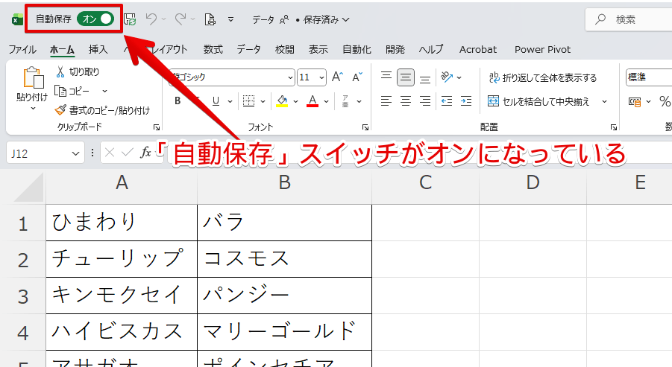672x367 pixels.
Task: Open the 標準 number format dropdown
Action: pos(649,77)
